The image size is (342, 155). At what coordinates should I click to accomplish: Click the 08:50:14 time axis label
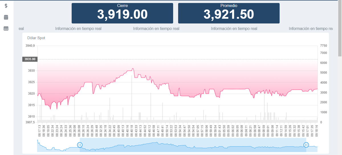point(167,131)
